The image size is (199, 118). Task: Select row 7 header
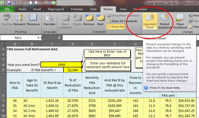[3, 100]
